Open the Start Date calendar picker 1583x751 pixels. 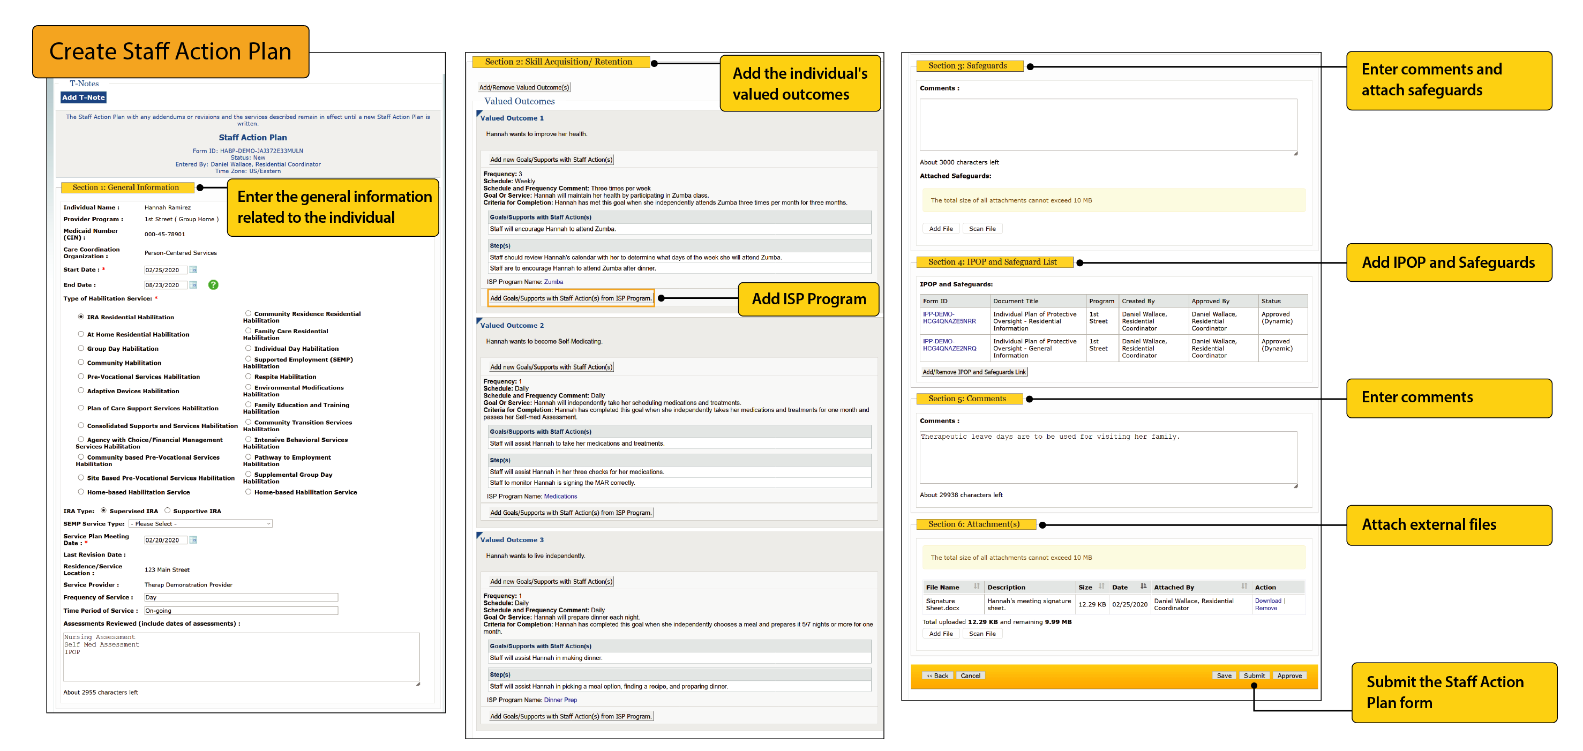click(x=193, y=270)
